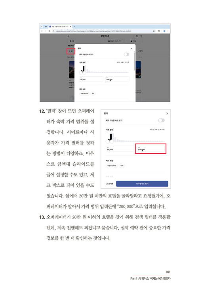Click the home icon in hotel page header

pyautogui.click(x=137, y=36)
